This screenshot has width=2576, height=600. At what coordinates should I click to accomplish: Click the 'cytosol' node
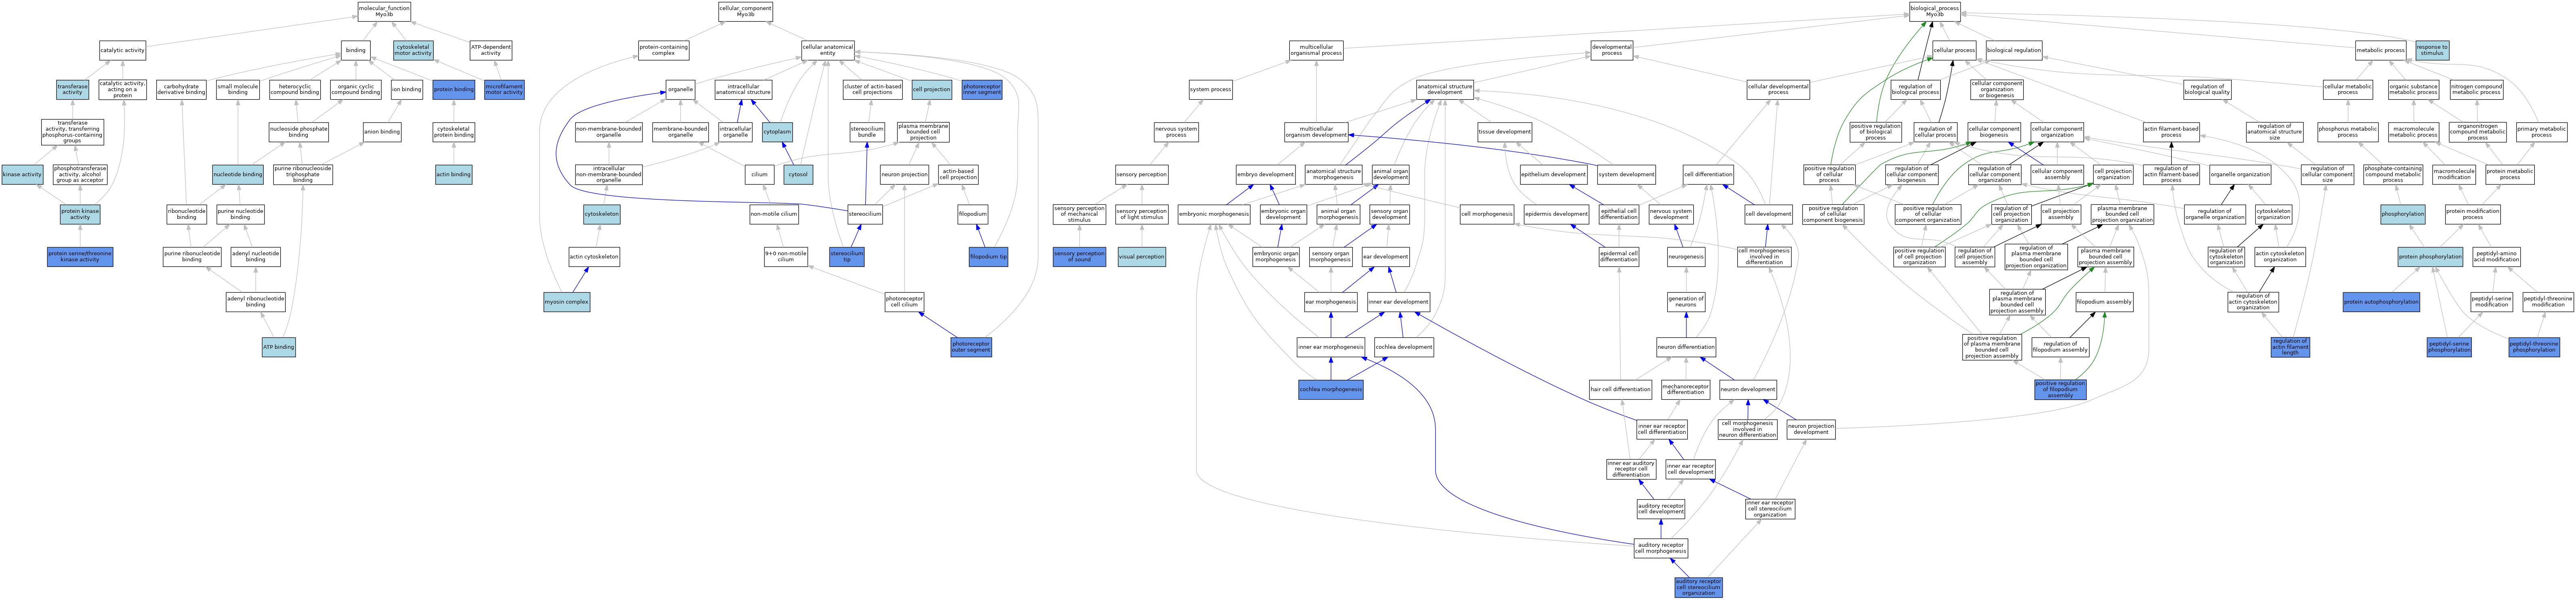(798, 175)
